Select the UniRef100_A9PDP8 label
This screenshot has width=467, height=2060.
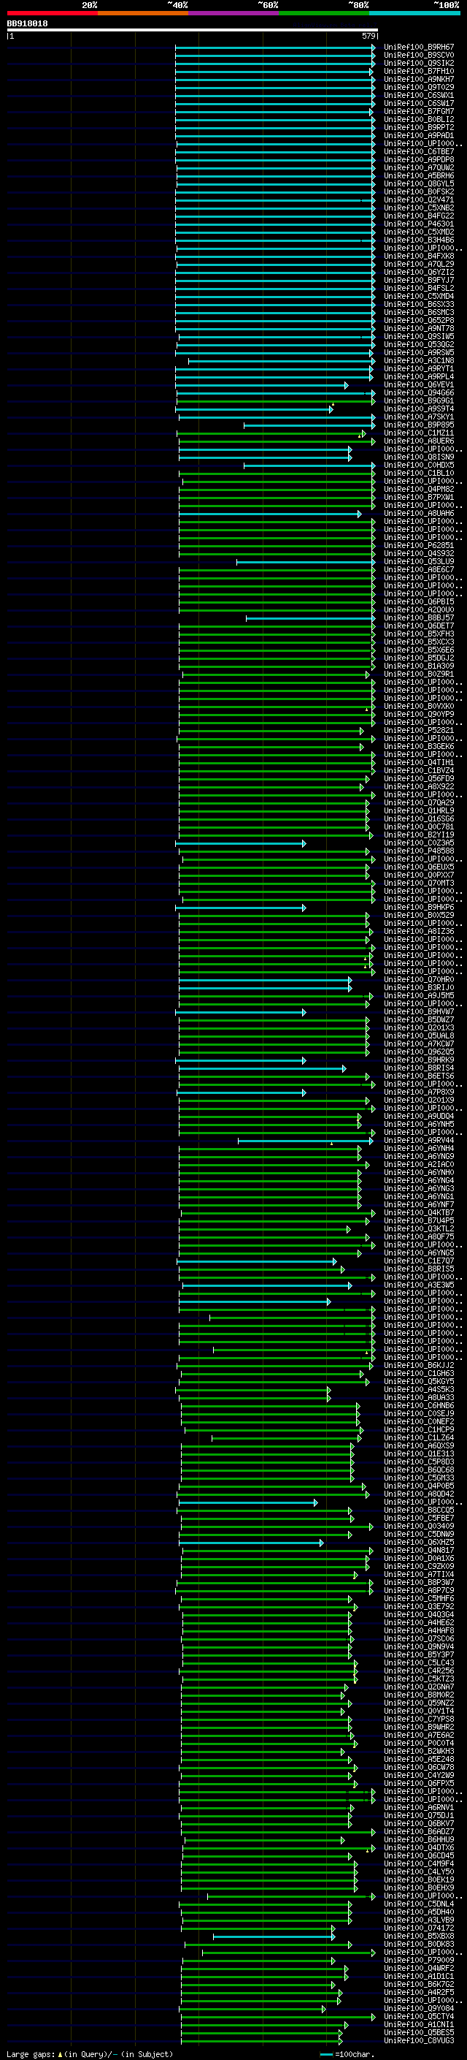[x=419, y=159]
